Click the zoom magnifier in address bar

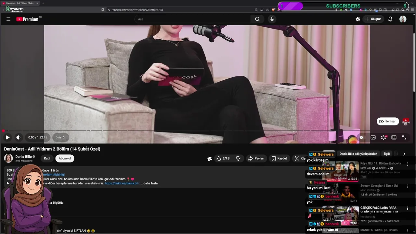click(x=256, y=10)
